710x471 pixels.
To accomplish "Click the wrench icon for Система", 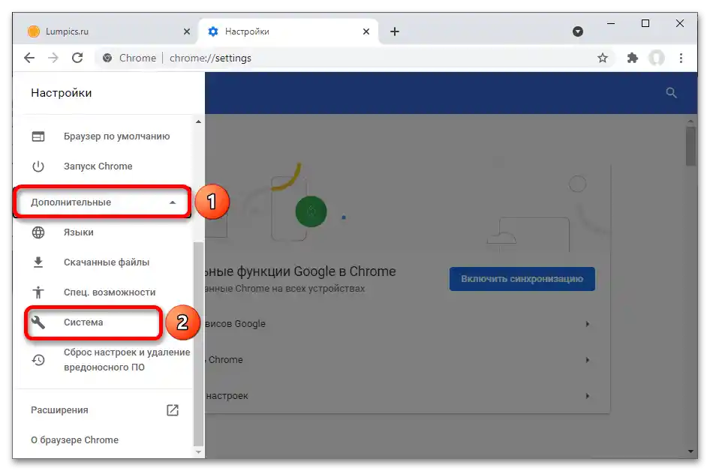I will click(x=38, y=322).
